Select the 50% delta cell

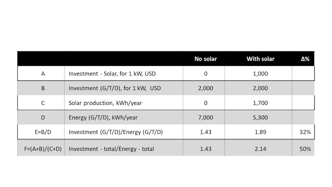305,149
